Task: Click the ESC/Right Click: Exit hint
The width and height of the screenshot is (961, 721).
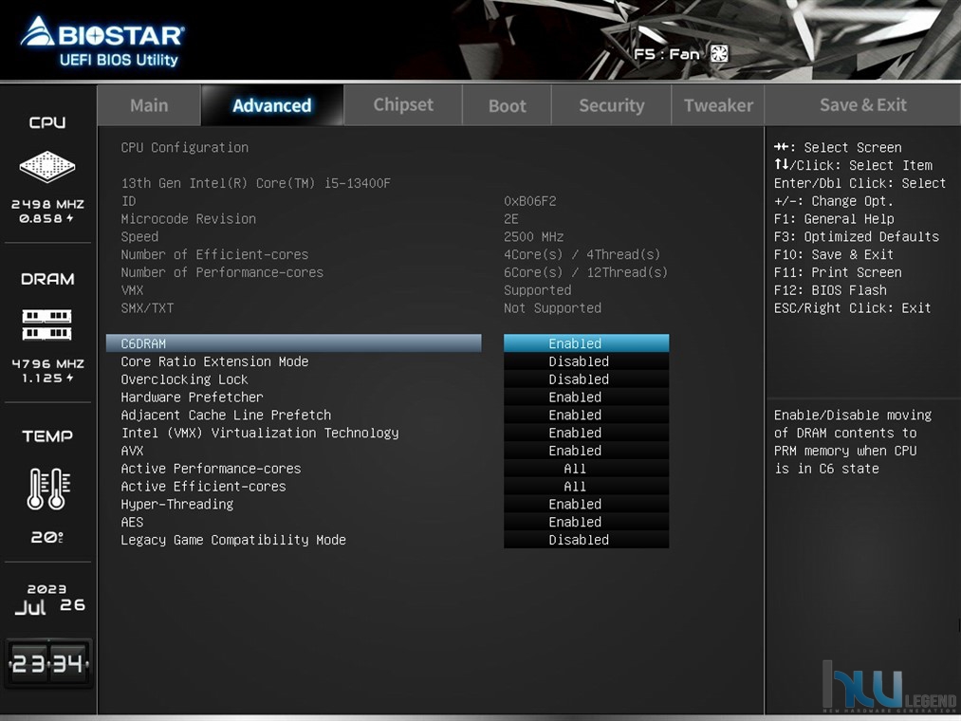Action: [853, 307]
